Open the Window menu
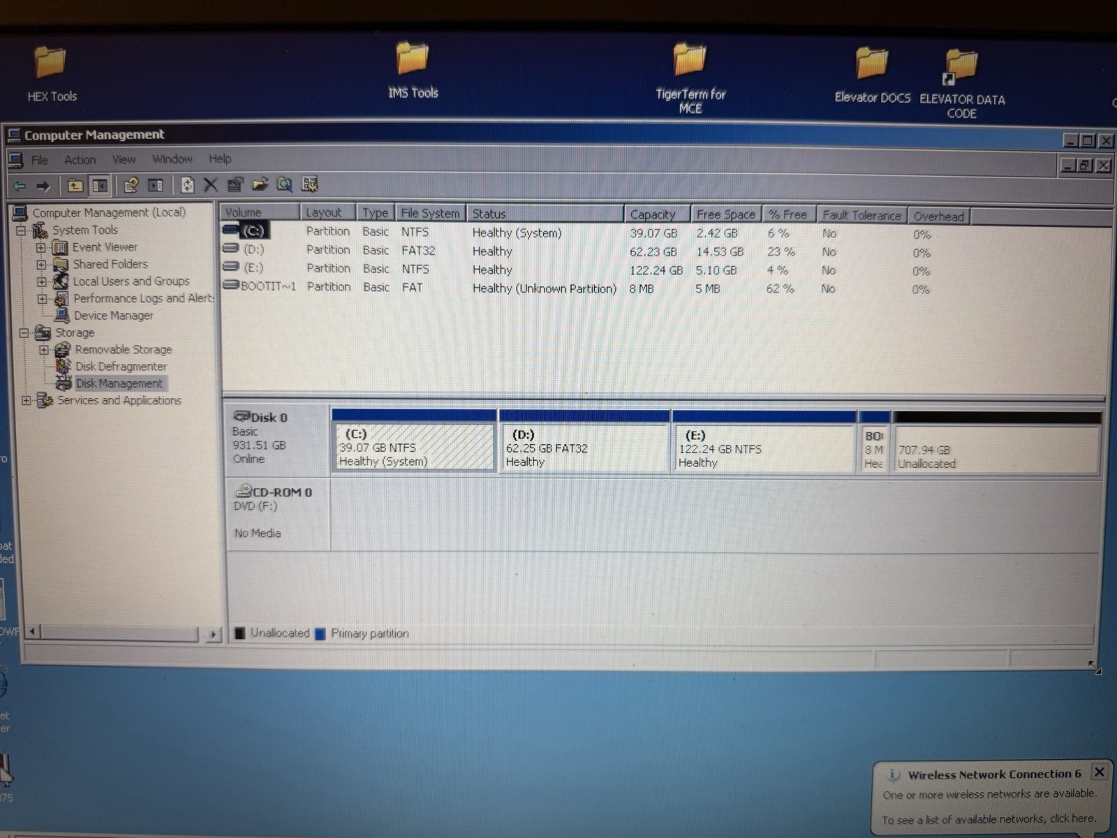Viewport: 1117px width, 838px height. point(172,159)
